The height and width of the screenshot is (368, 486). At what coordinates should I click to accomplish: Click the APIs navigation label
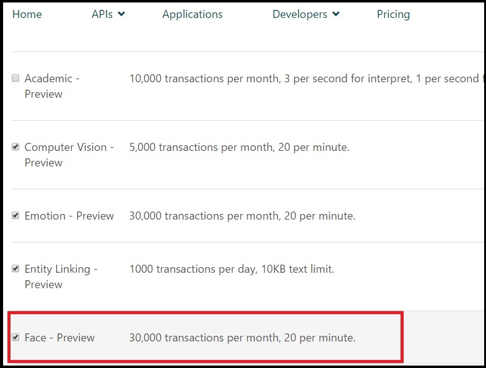(x=102, y=14)
